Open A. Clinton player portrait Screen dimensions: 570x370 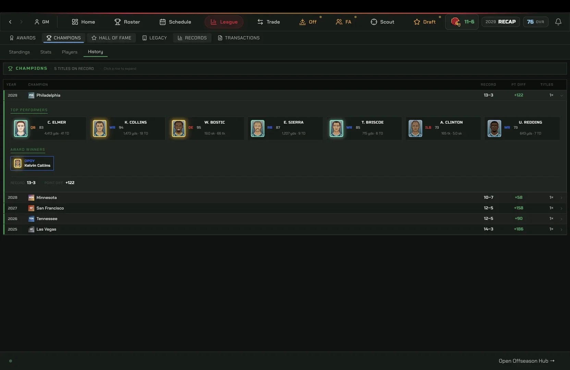click(415, 128)
